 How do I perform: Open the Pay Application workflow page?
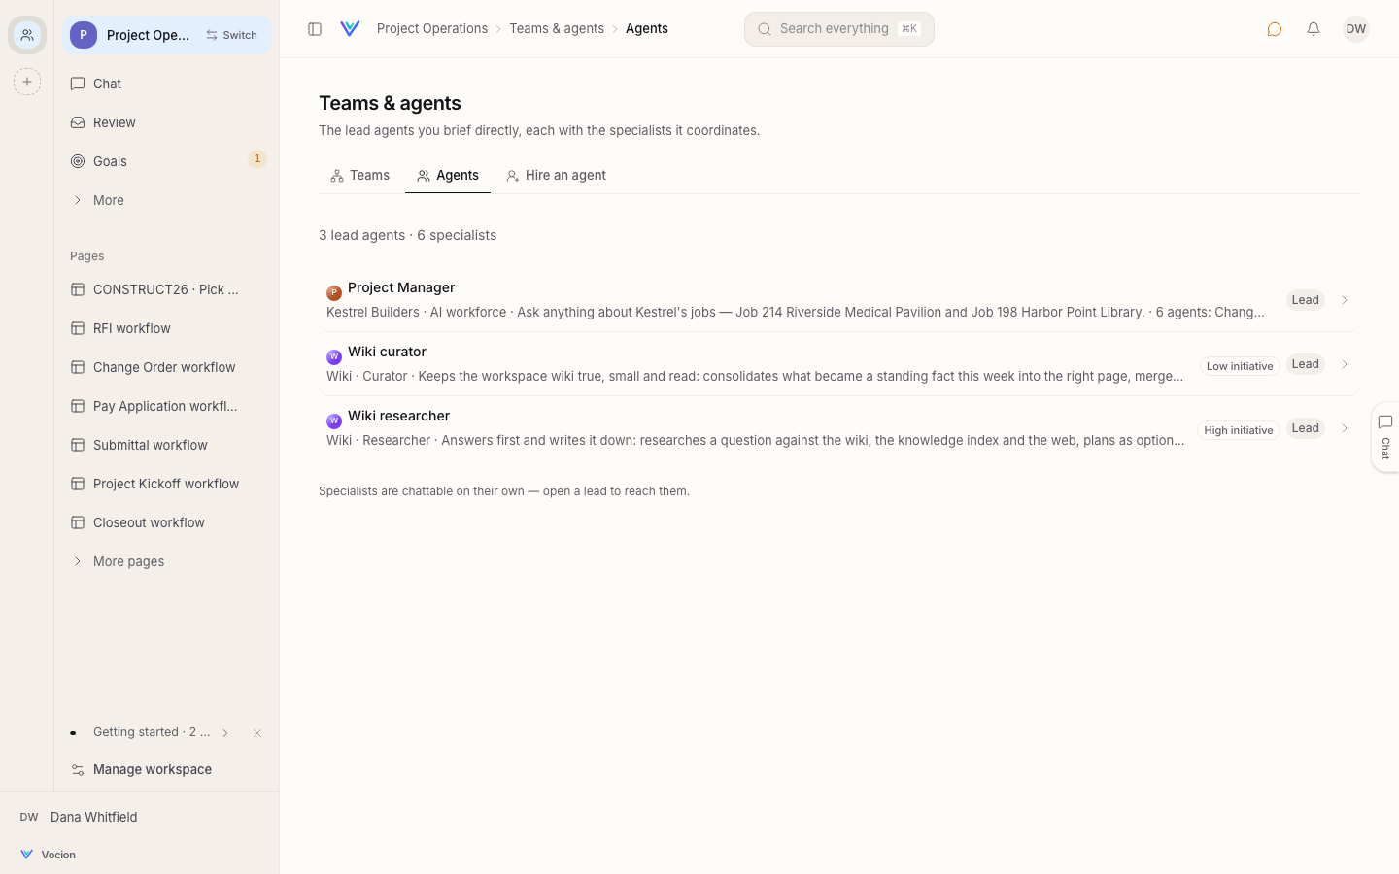[166, 406]
